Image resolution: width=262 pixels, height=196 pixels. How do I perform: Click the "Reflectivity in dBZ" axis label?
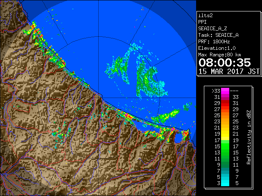point(249,137)
